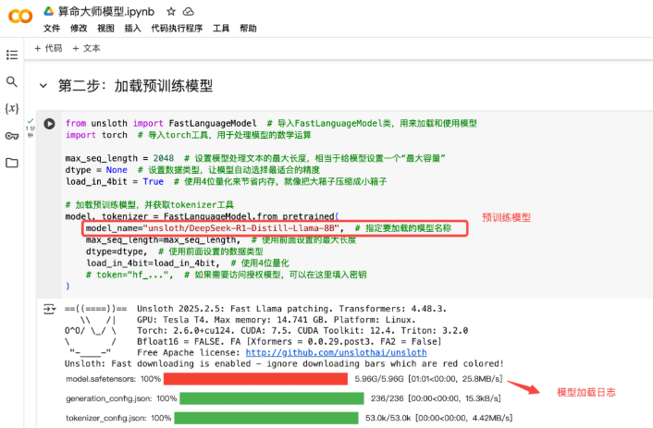
Task: Click the load_in_4bit=load_in_4bit argument
Action: 153,263
